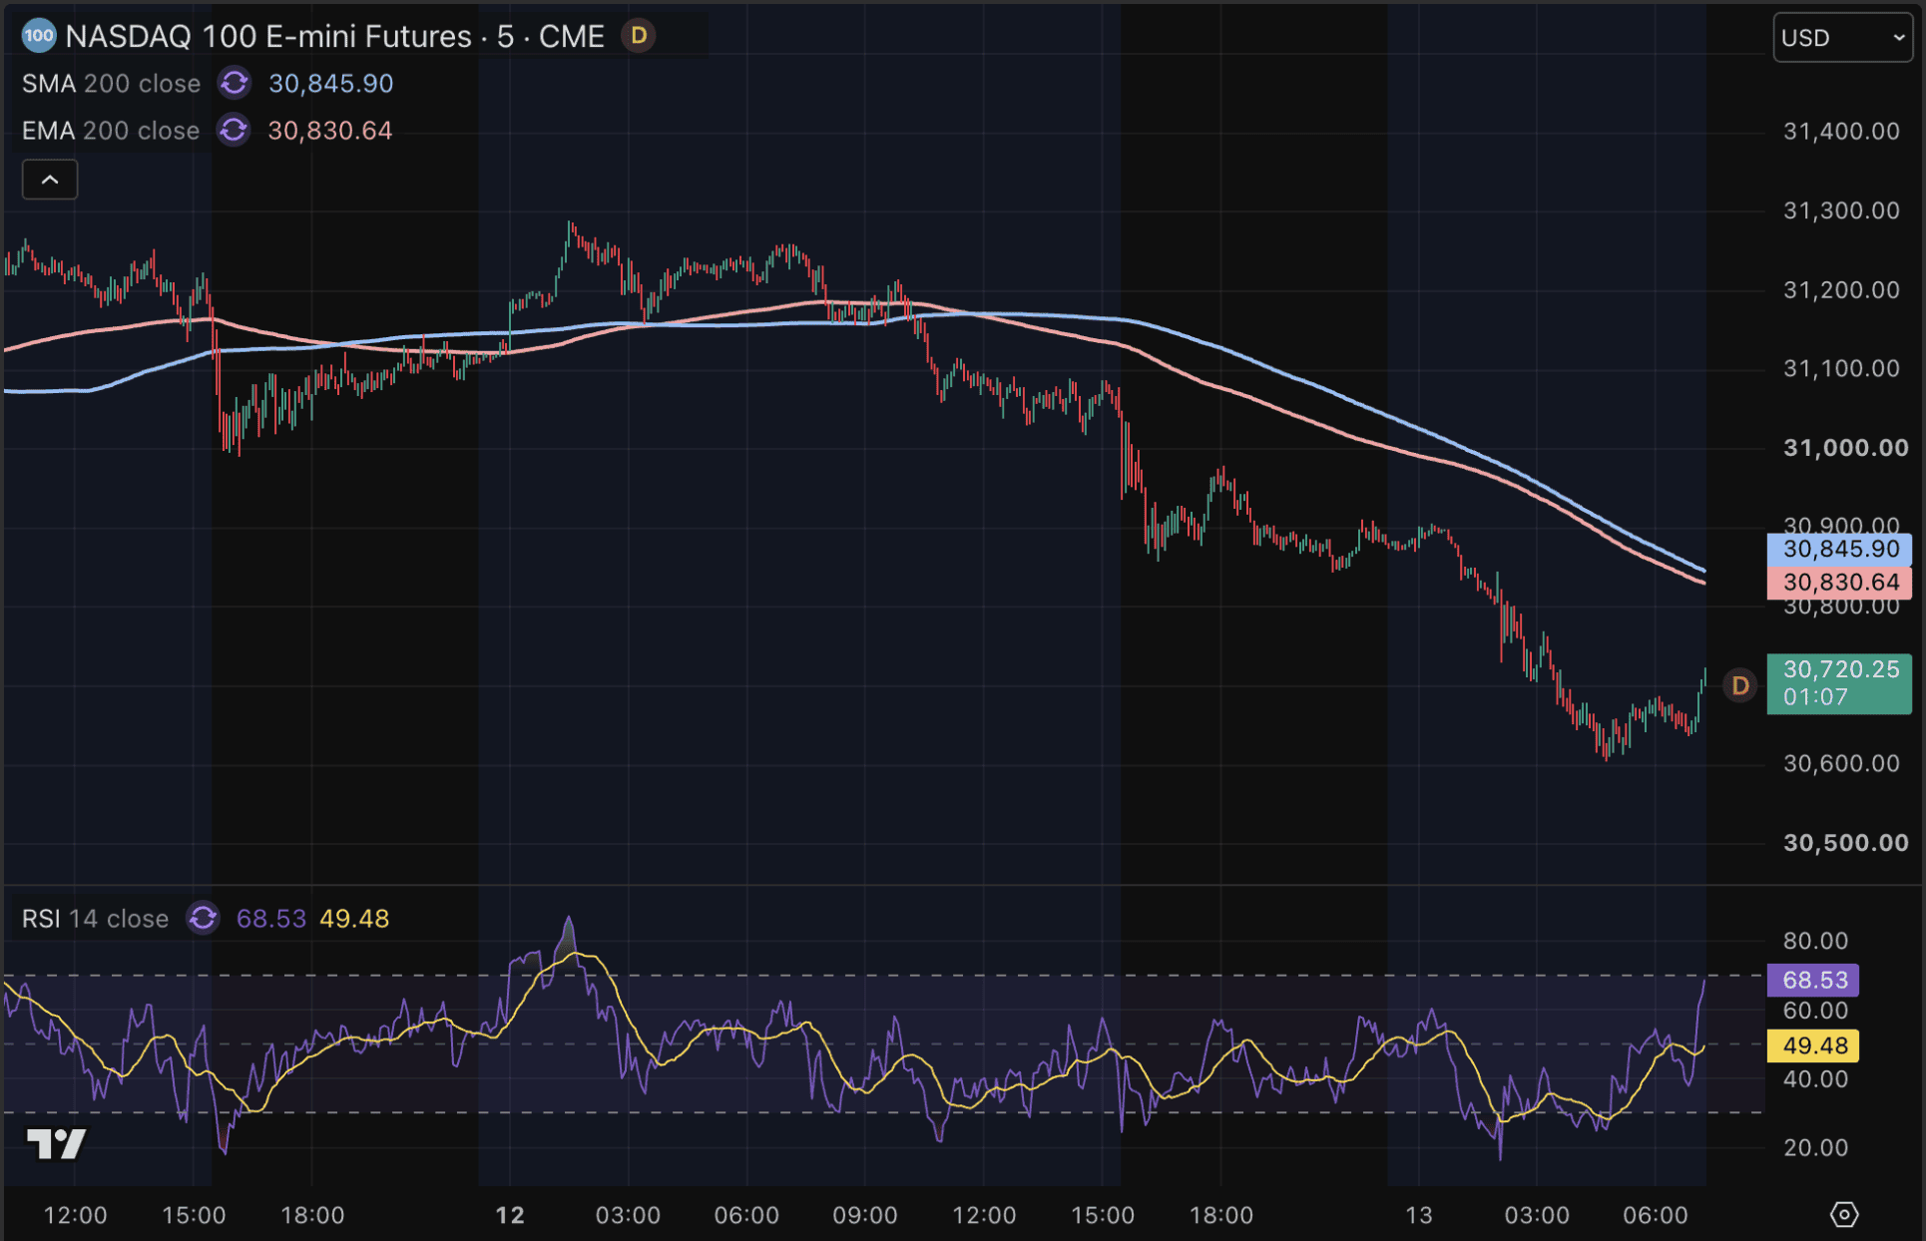1926x1241 pixels.
Task: Open the USD currency dropdown
Action: point(1842,38)
